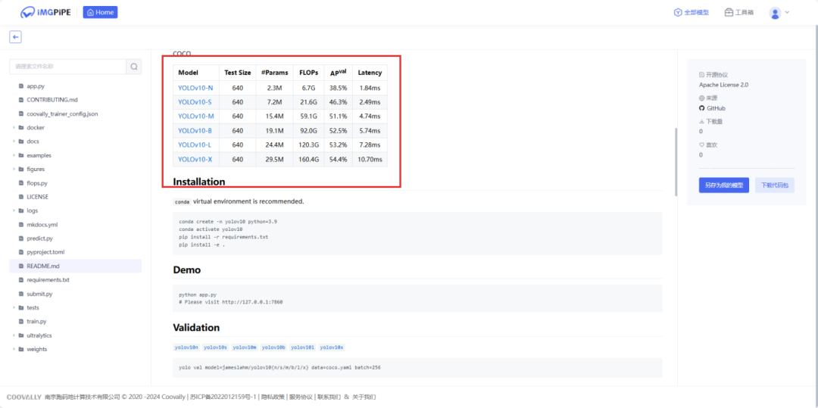Open the 工具箱 menu
The width and height of the screenshot is (818, 408).
click(739, 13)
